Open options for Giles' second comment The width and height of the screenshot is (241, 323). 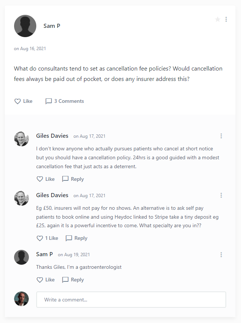[x=221, y=195]
